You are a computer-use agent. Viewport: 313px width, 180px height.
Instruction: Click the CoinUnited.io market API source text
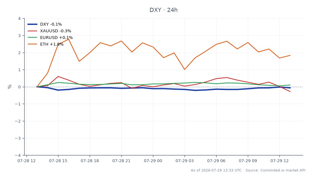283,170
